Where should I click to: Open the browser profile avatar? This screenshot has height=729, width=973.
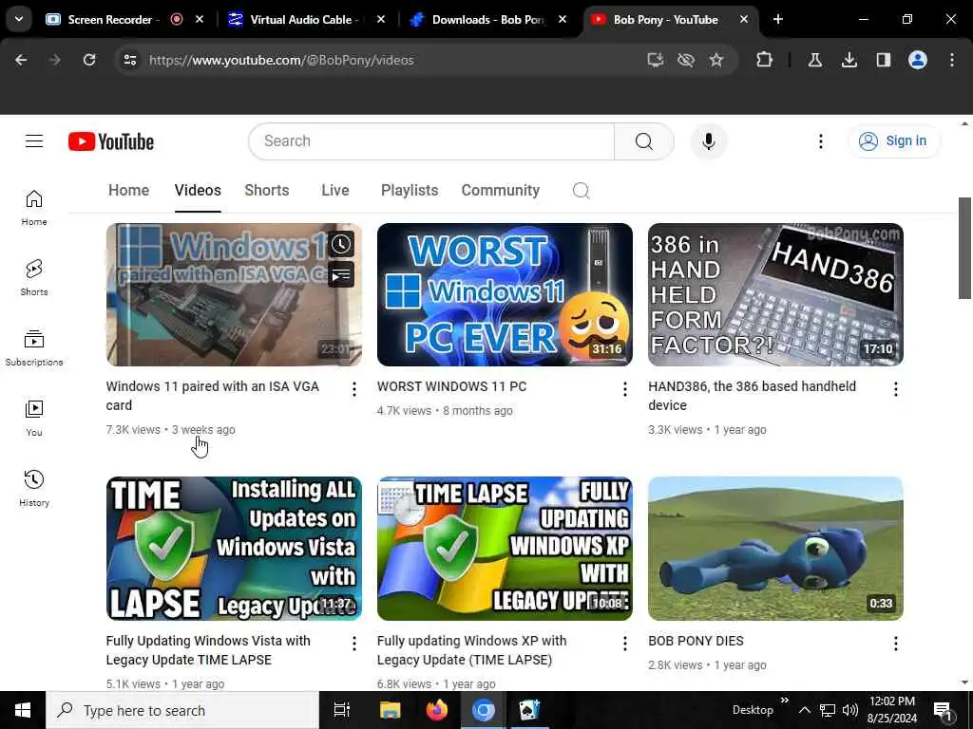click(918, 60)
